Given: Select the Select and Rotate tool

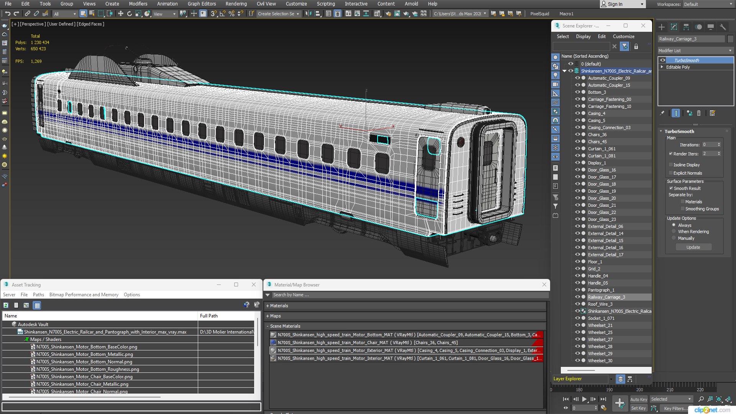Looking at the screenshot, I should (x=129, y=14).
